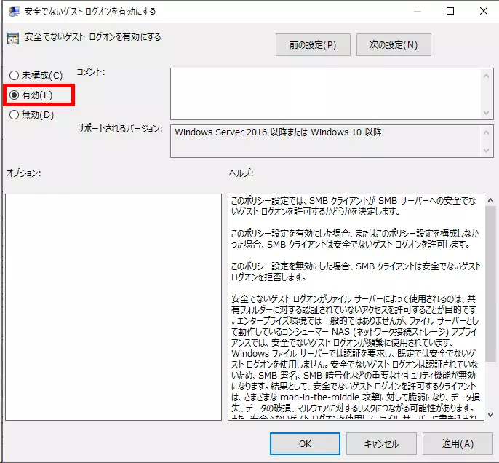The width and height of the screenshot is (499, 463).
Task: Click the comment box scroll up arrow
Action: click(x=486, y=76)
